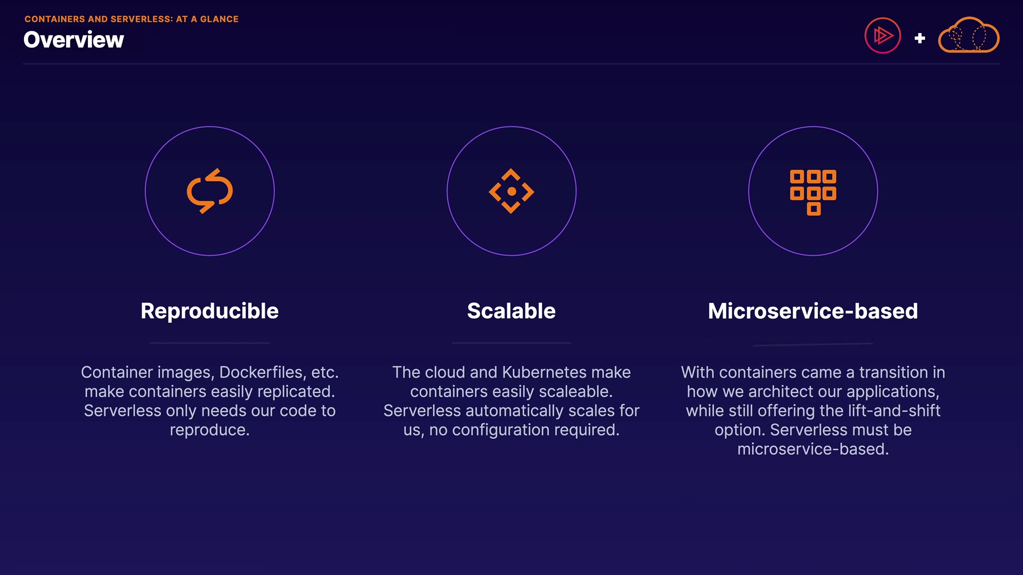
Task: Click divider line under Reproducible heading
Action: pos(209,343)
